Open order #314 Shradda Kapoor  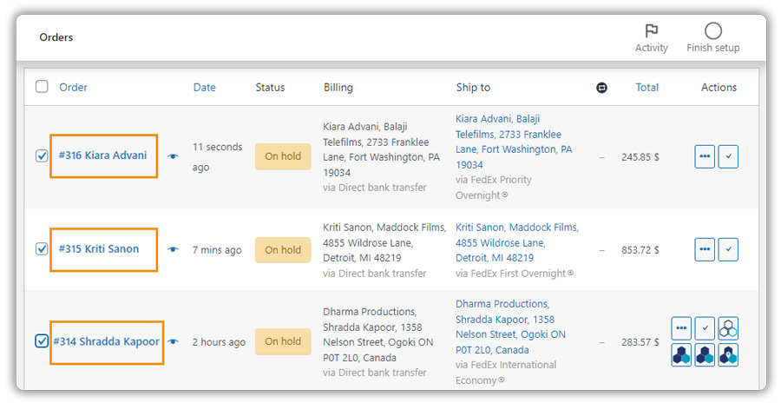tap(106, 341)
